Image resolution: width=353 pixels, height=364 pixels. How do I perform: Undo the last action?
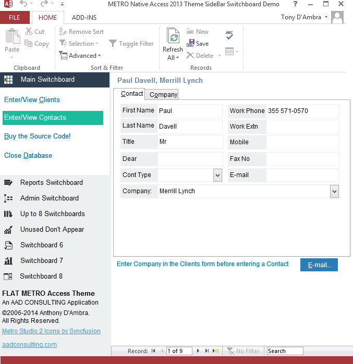[23, 4]
